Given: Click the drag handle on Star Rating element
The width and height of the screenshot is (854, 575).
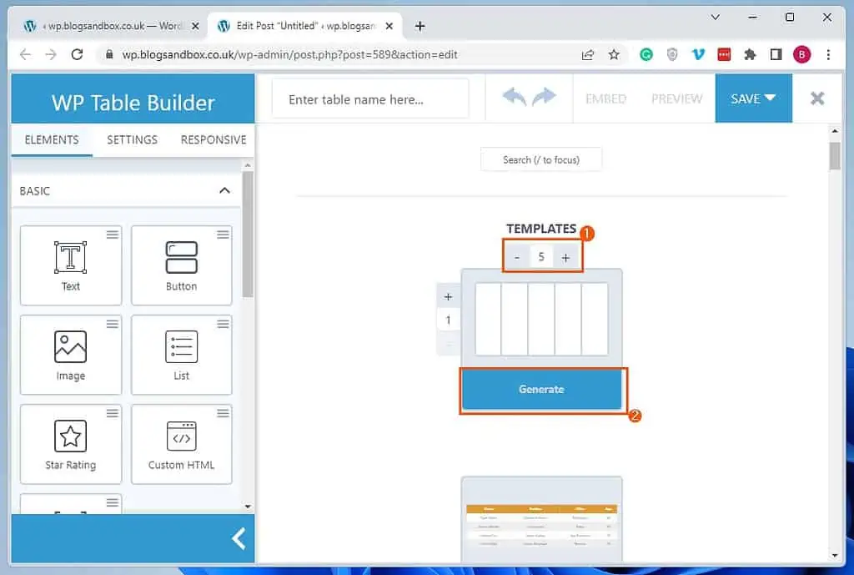Looking at the screenshot, I should (113, 413).
